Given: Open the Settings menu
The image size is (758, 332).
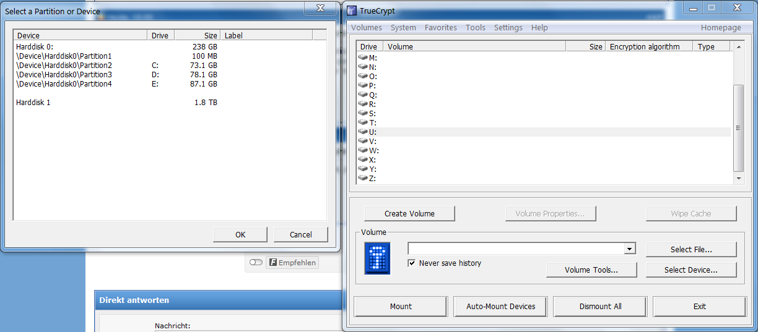Looking at the screenshot, I should tap(508, 27).
